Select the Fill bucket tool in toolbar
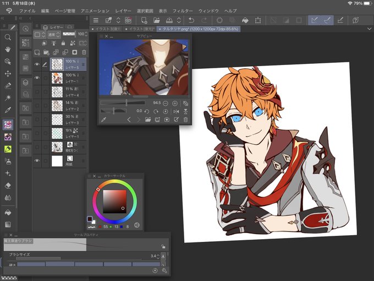374x281 pixels. 8,213
